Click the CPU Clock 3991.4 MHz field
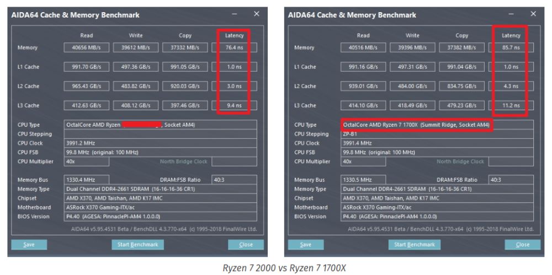The width and height of the screenshot is (552, 275). [437, 143]
